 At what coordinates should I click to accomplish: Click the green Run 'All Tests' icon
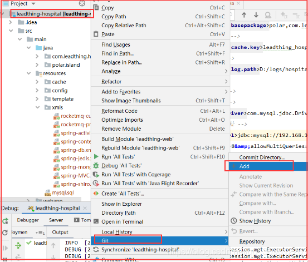(x=96, y=157)
